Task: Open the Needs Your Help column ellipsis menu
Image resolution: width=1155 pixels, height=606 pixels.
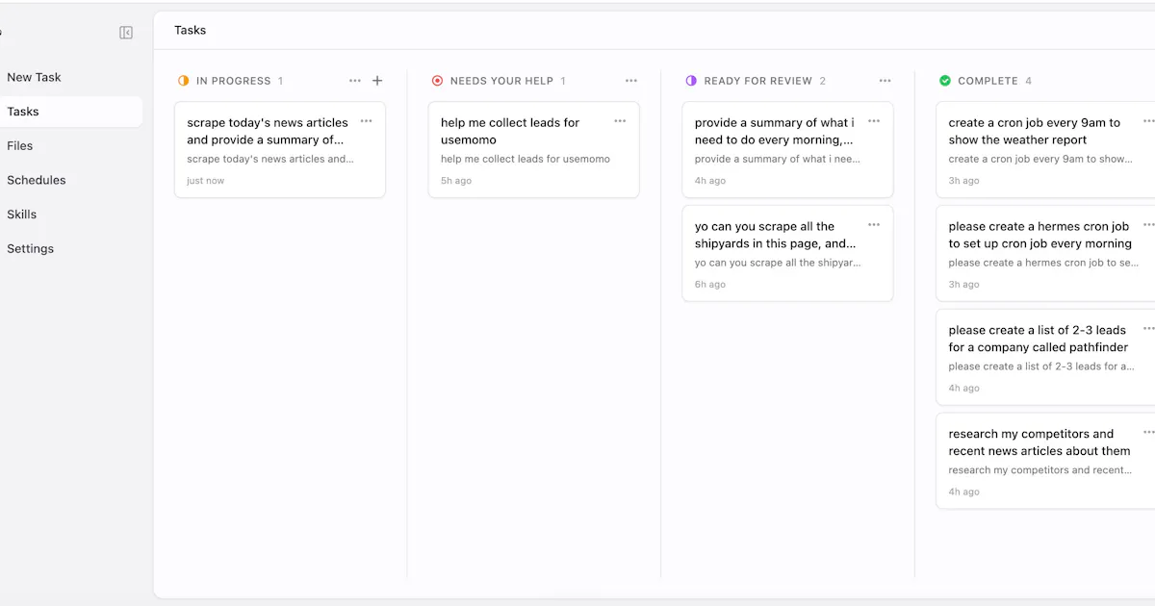Action: point(631,81)
